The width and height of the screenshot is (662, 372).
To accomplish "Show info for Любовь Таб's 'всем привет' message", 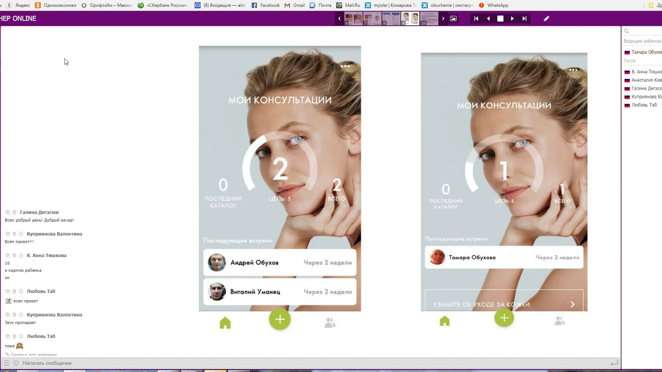I will tap(21, 291).
